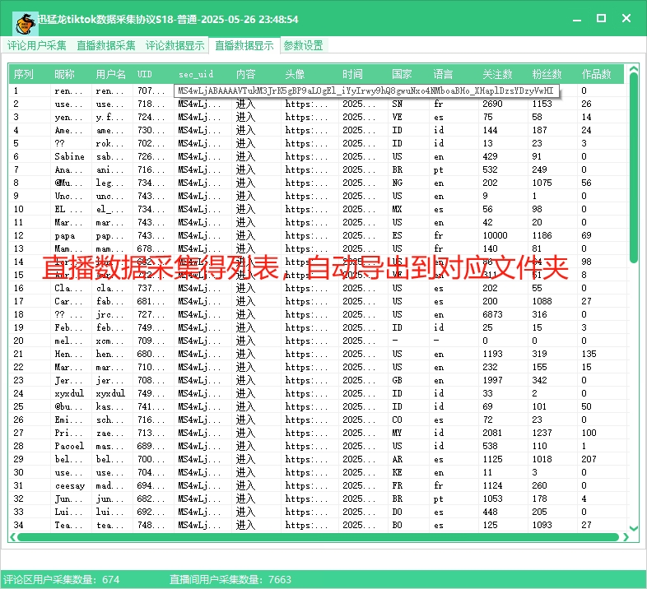Click the vertical scrollbar down arrow
Viewport: 647px width, 589px height.
(634, 528)
